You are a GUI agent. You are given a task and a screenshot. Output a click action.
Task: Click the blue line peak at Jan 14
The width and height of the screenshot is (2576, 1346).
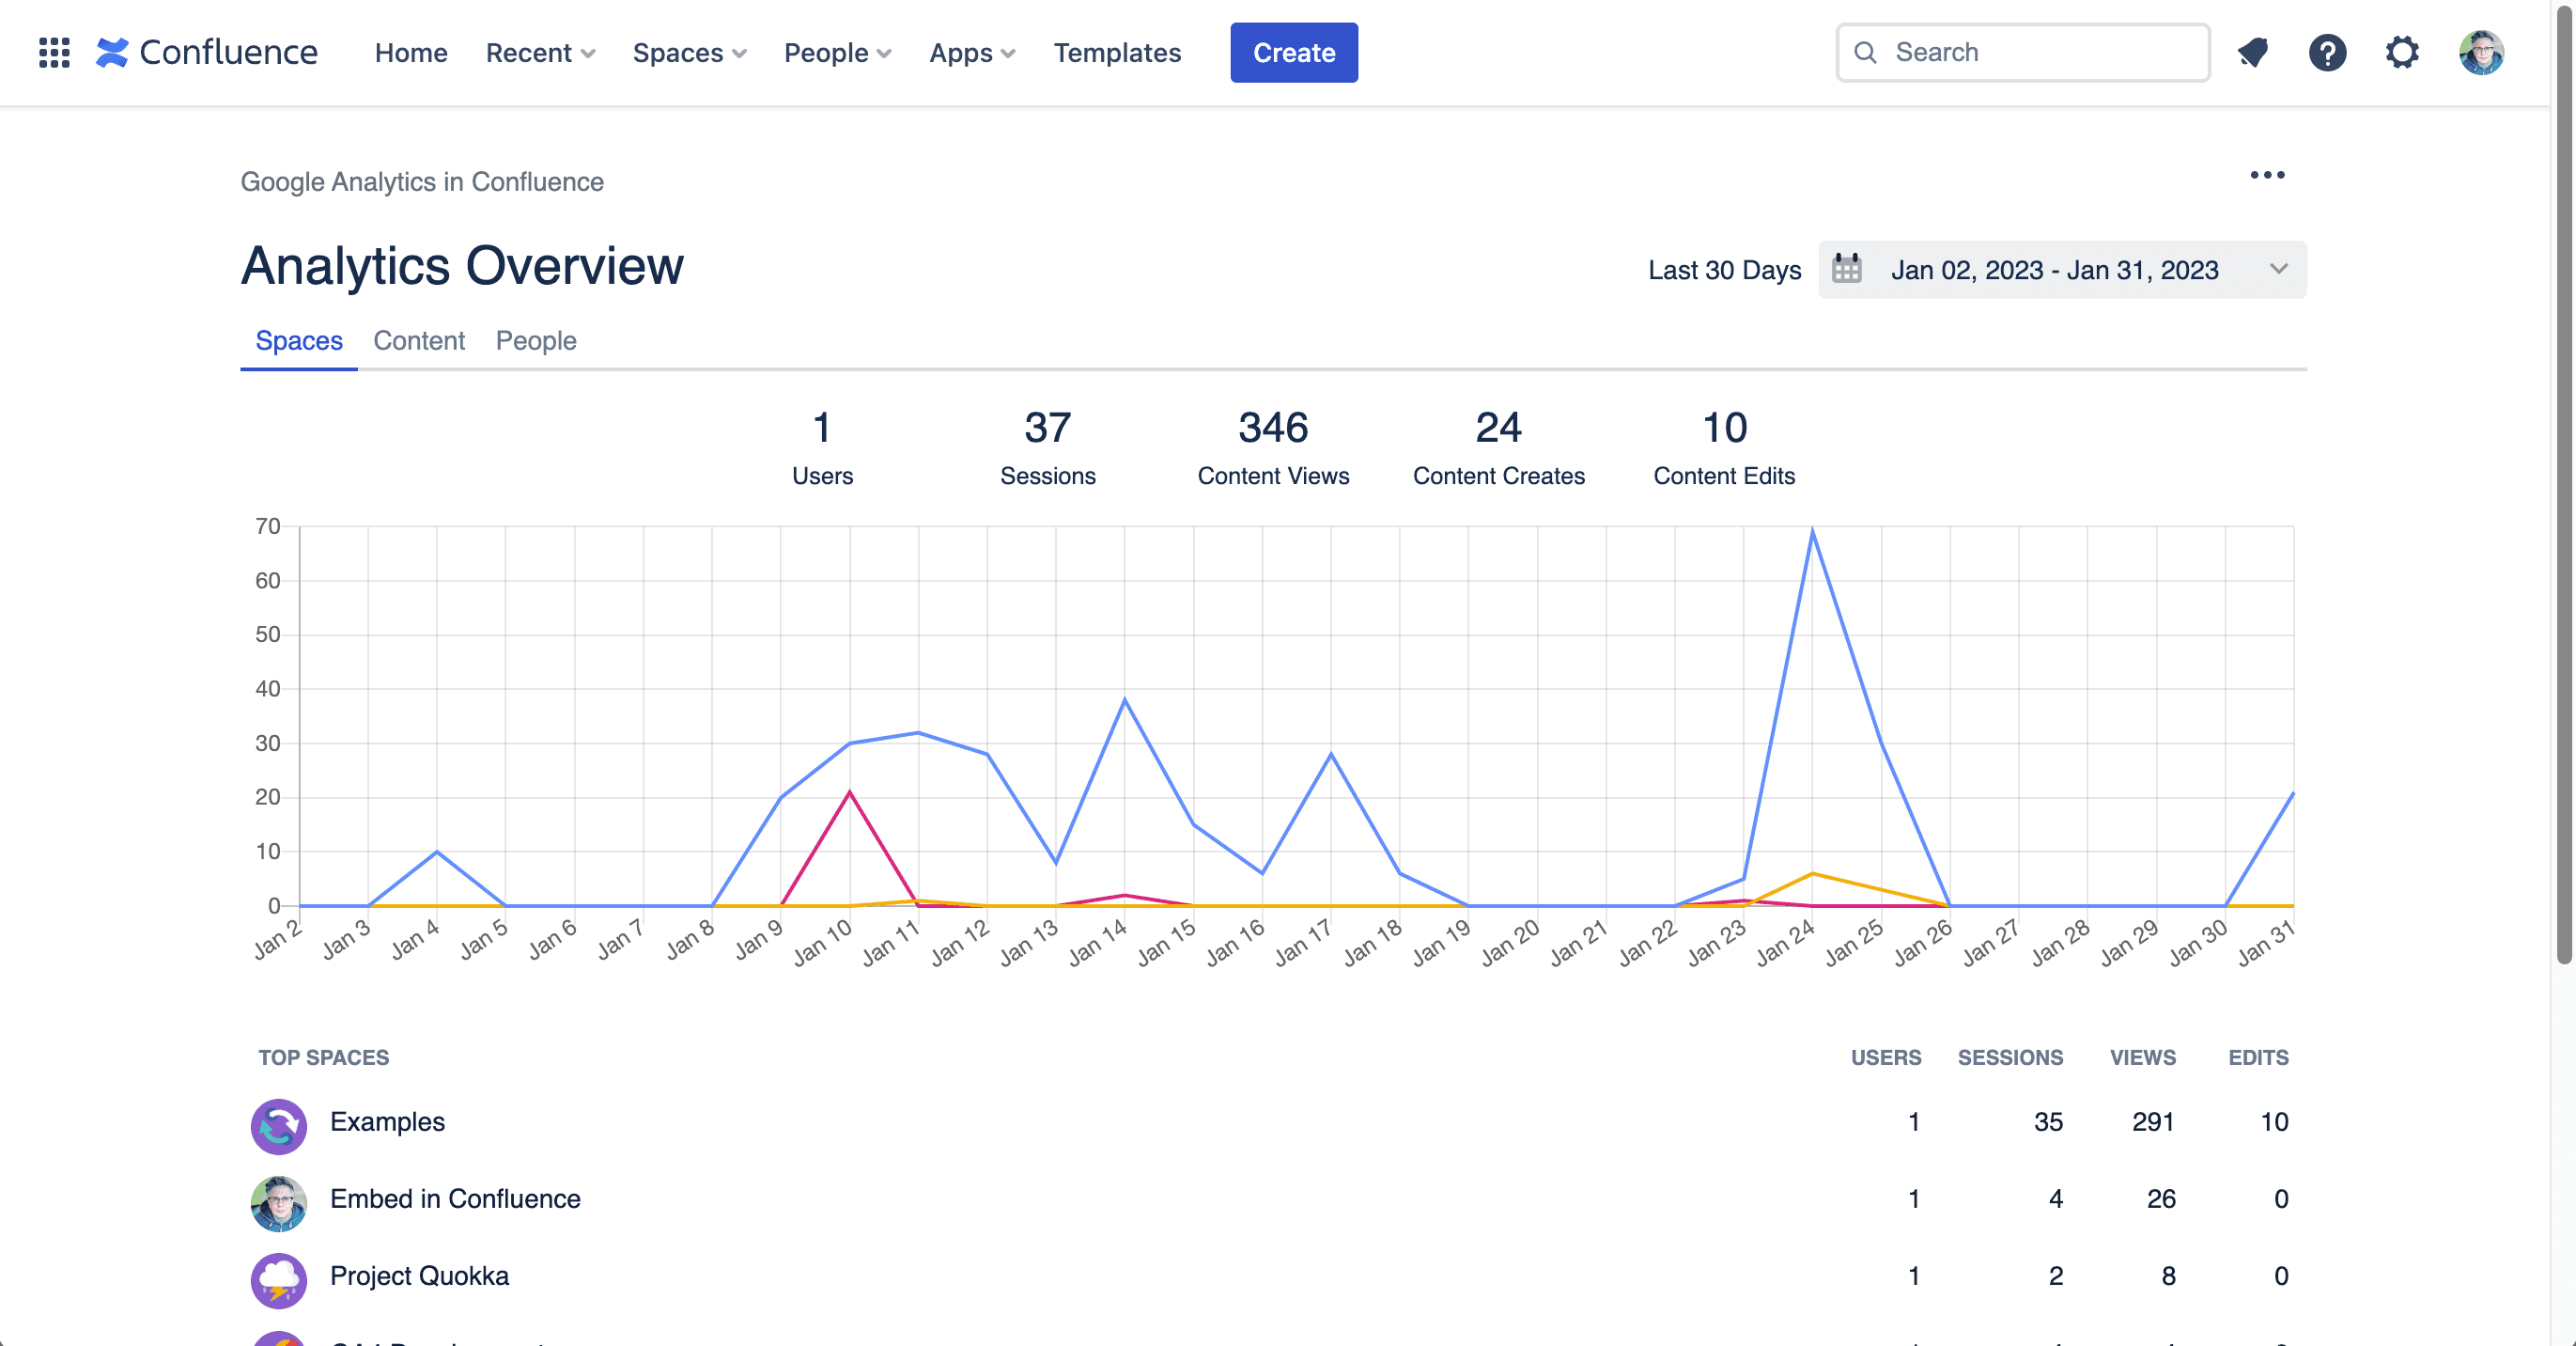[x=1124, y=699]
